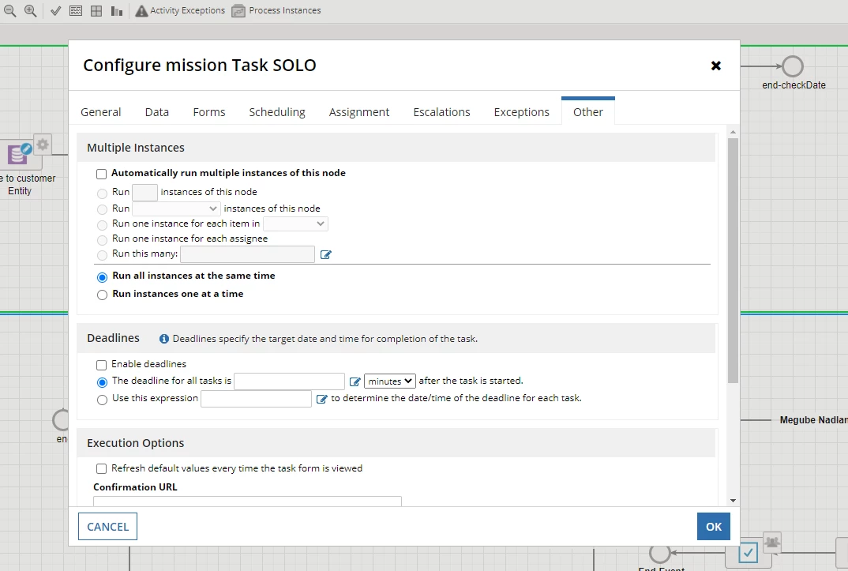Click the Deadlines info icon
The width and height of the screenshot is (848, 571).
(164, 339)
